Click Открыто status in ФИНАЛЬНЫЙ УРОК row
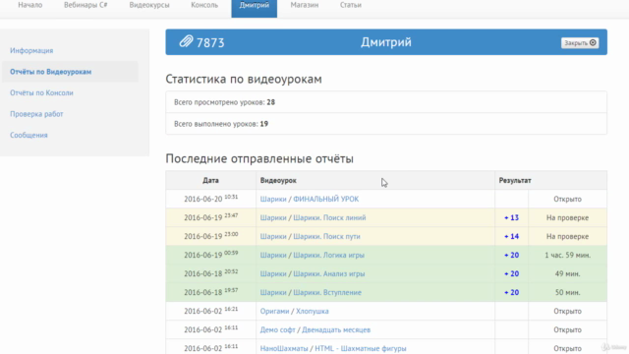629x354 pixels. [x=568, y=199]
